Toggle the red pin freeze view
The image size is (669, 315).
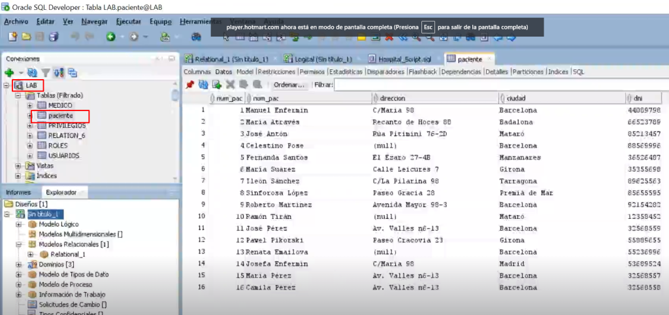(x=190, y=84)
